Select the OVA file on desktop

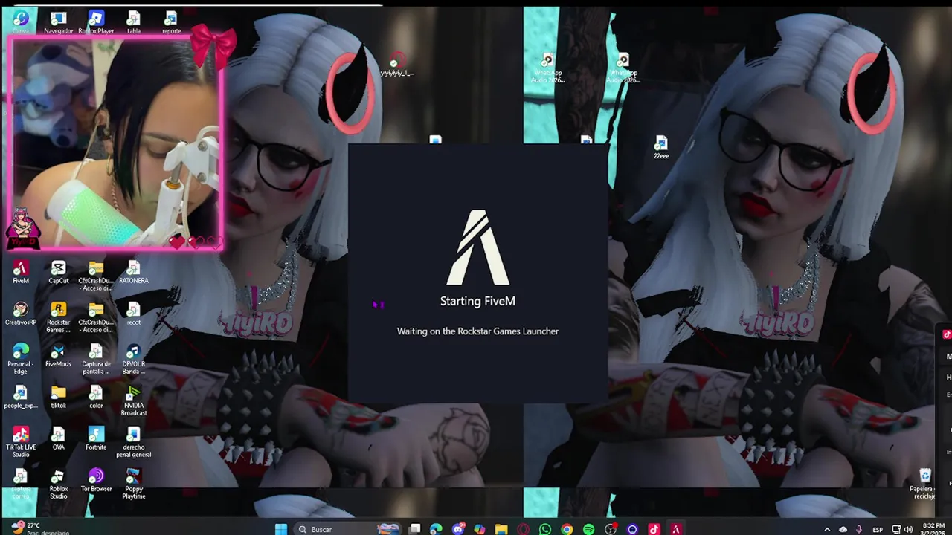58,438
